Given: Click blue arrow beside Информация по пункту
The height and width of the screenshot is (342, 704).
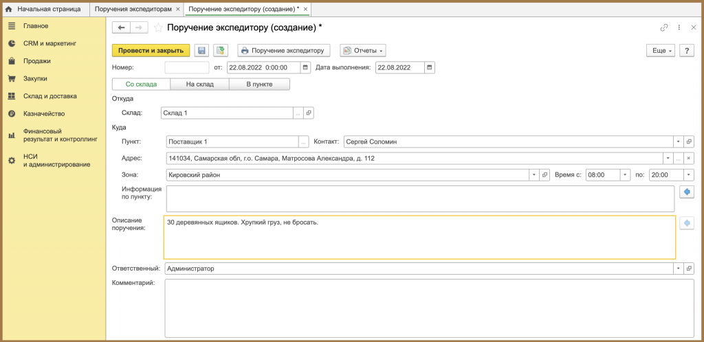Looking at the screenshot, I should [x=687, y=192].
